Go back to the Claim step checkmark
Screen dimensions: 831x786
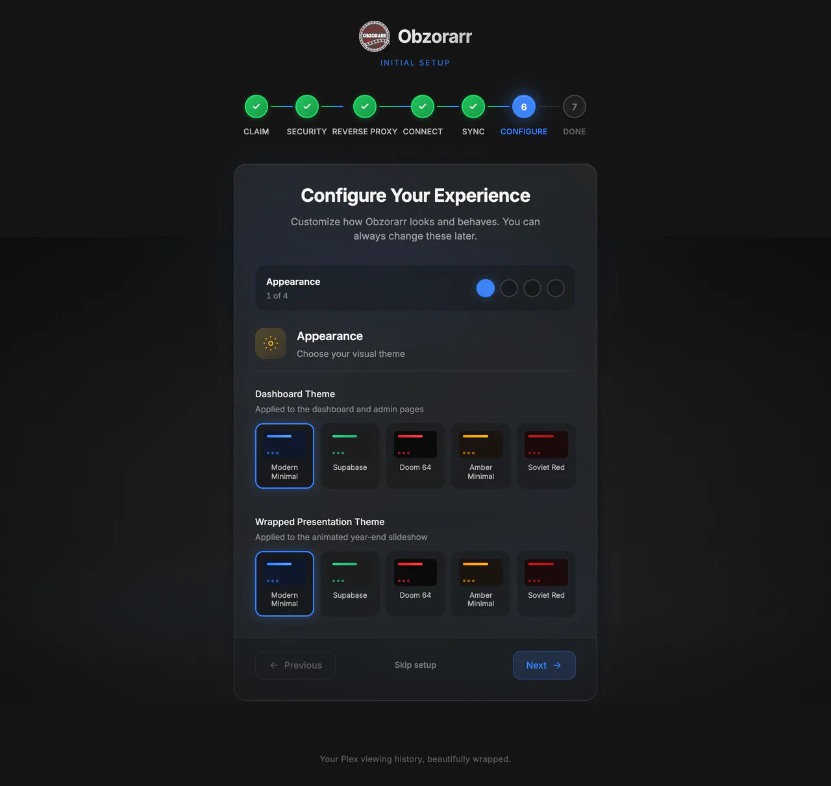(256, 106)
